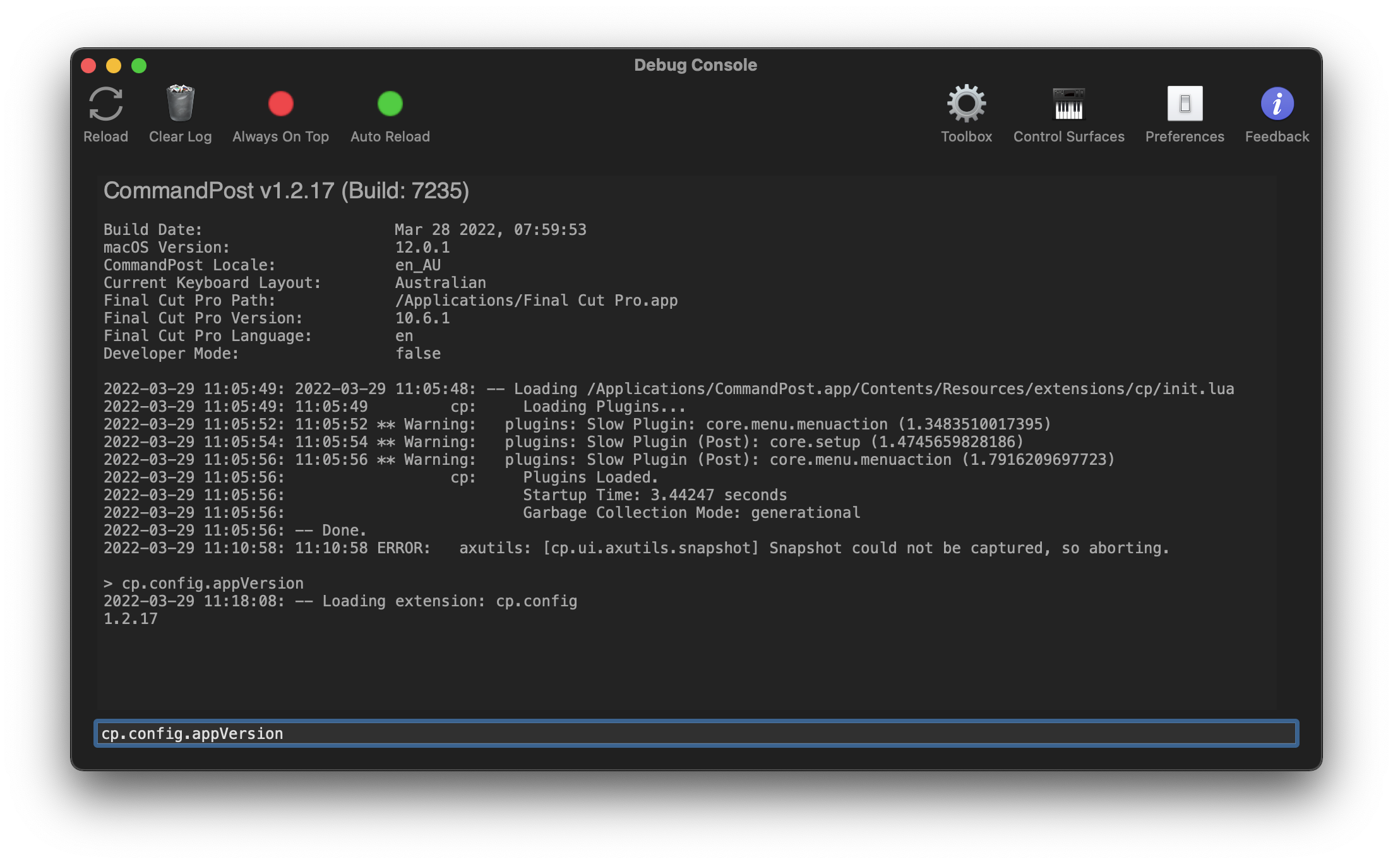Minimize the Debug Console window

[114, 66]
